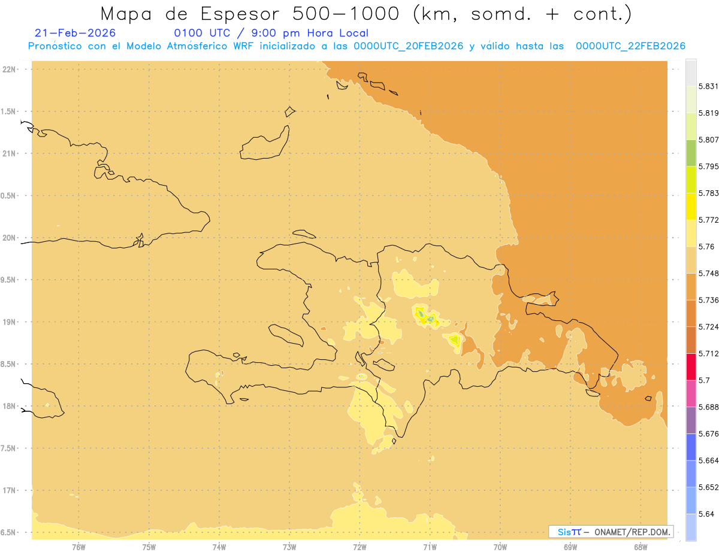Click the legend value '5.712'
The height and width of the screenshot is (555, 719).
point(708,353)
